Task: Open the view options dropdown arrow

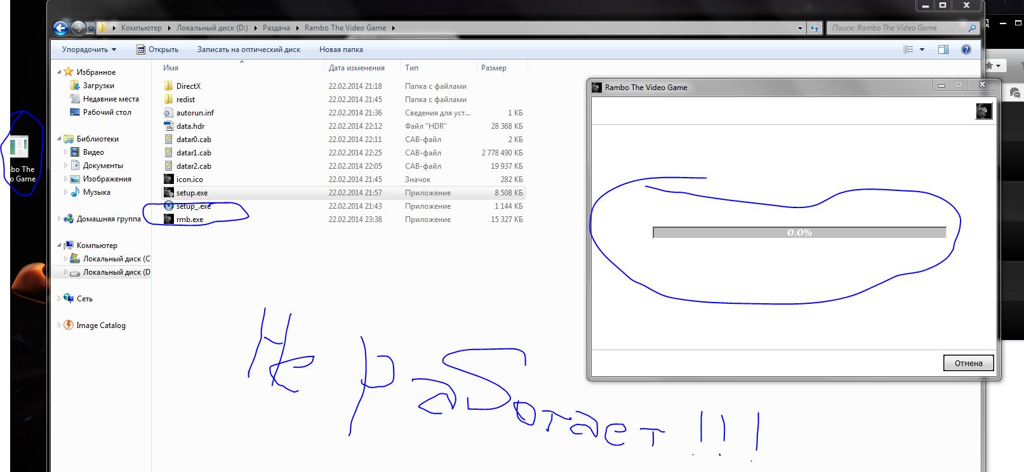Action: [922, 49]
